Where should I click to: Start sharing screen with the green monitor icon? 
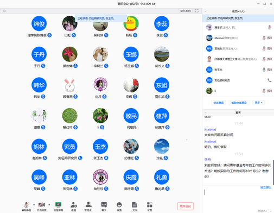(x=58, y=206)
